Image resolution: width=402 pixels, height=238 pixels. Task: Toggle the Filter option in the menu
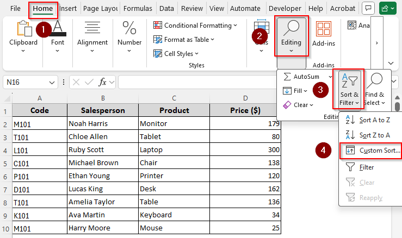[x=366, y=167]
